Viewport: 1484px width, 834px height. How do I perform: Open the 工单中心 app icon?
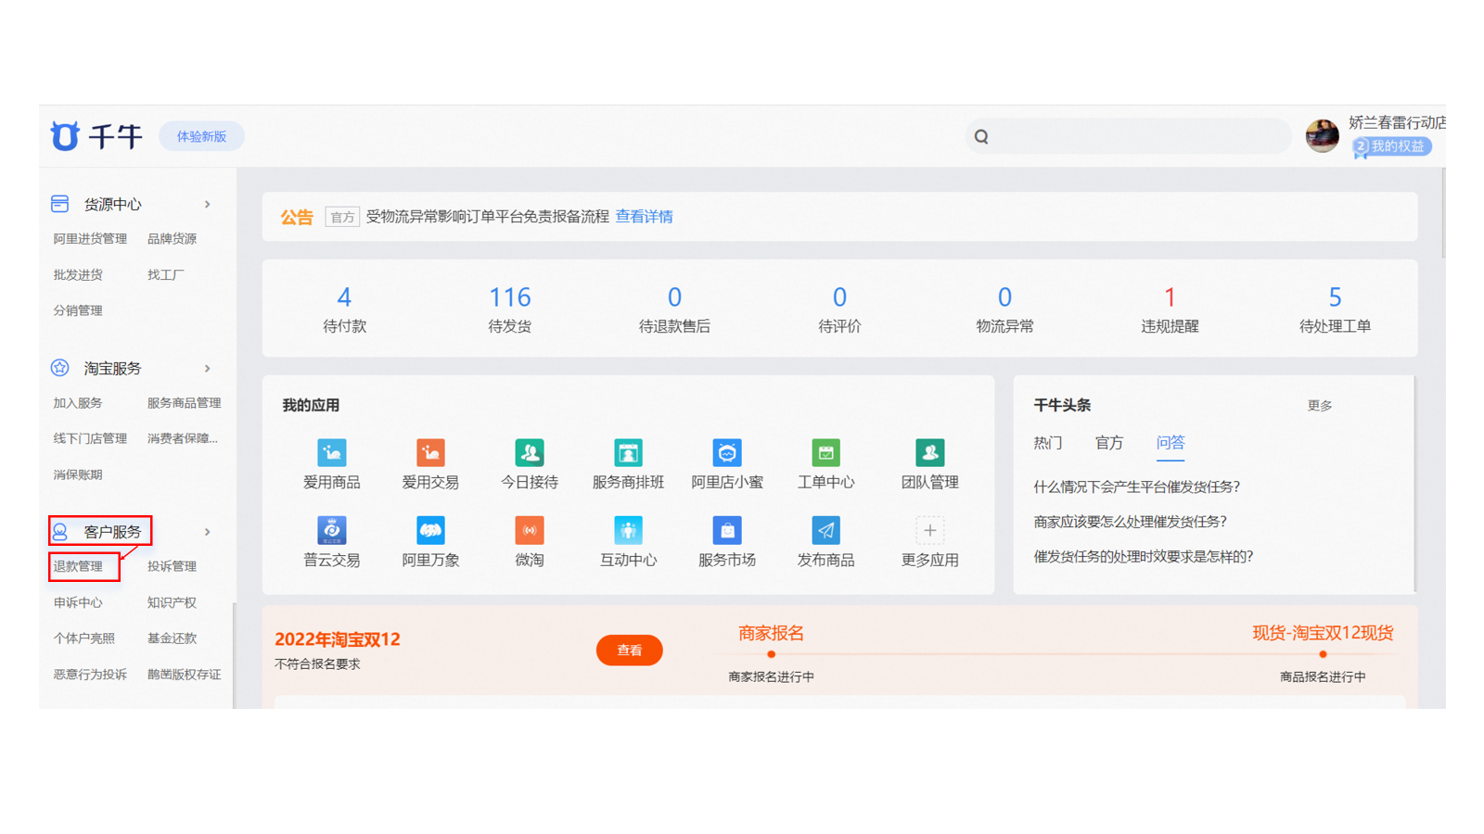[x=825, y=453]
